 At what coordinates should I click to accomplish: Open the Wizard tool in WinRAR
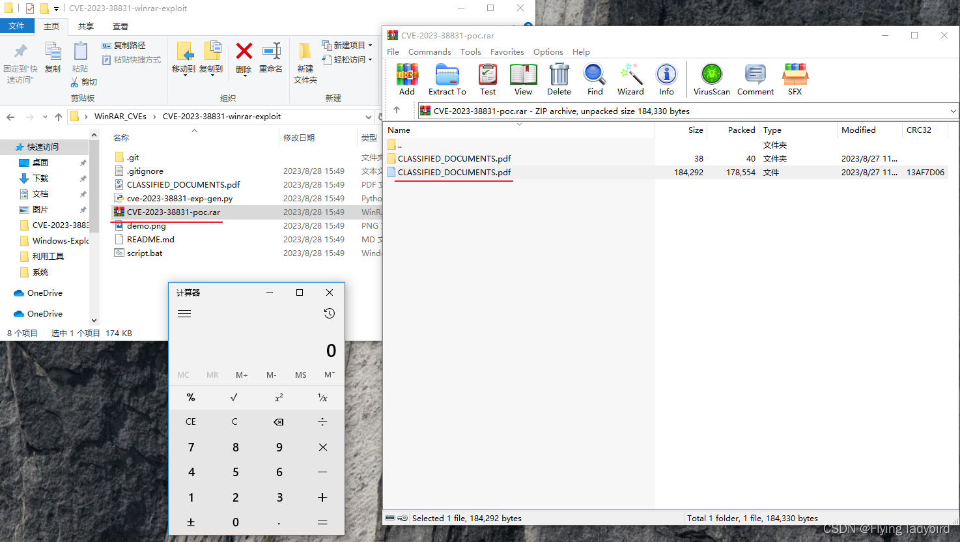[630, 79]
